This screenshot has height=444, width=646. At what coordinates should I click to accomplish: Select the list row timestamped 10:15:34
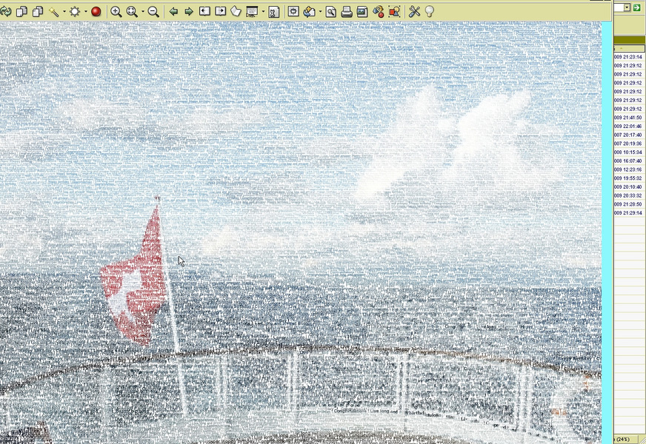(x=628, y=152)
